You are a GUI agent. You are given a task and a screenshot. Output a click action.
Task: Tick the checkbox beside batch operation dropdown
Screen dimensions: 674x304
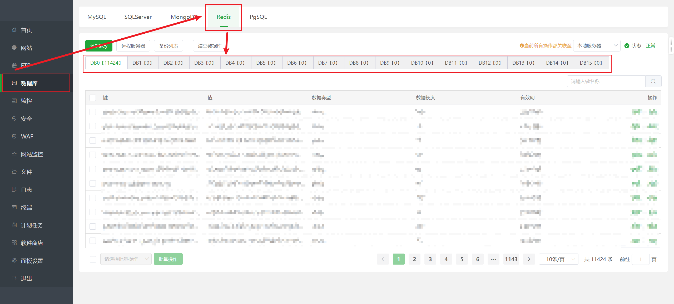(x=93, y=259)
